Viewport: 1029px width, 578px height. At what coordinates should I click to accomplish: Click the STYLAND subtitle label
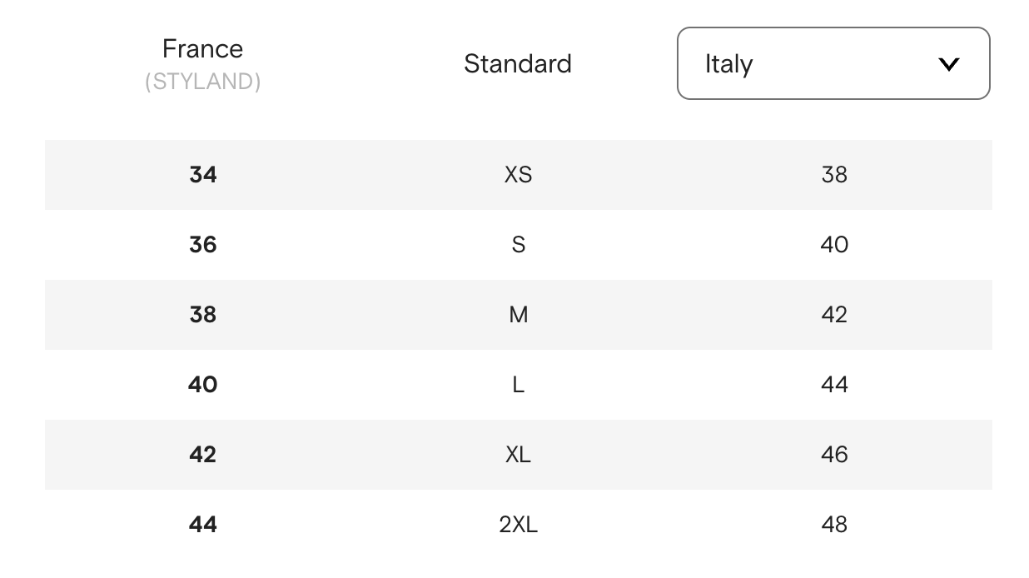(202, 82)
